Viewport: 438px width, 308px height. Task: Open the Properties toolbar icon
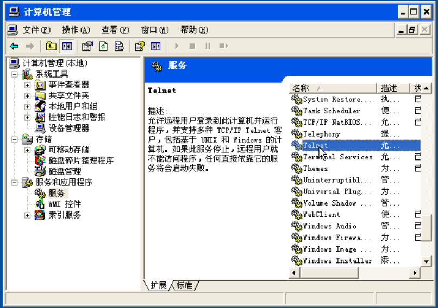[x=87, y=46]
